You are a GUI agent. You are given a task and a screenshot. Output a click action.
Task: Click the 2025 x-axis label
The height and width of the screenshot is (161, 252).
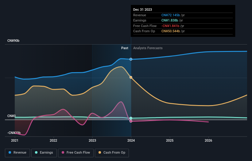170,140
